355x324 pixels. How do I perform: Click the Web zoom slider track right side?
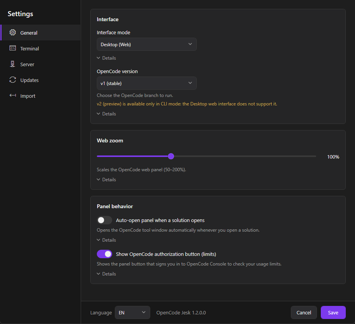click(245, 156)
